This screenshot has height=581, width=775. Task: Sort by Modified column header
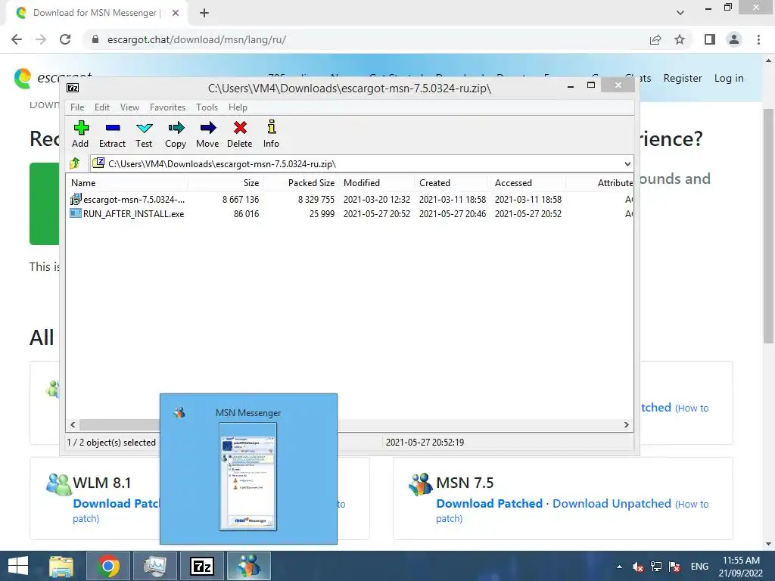376,183
